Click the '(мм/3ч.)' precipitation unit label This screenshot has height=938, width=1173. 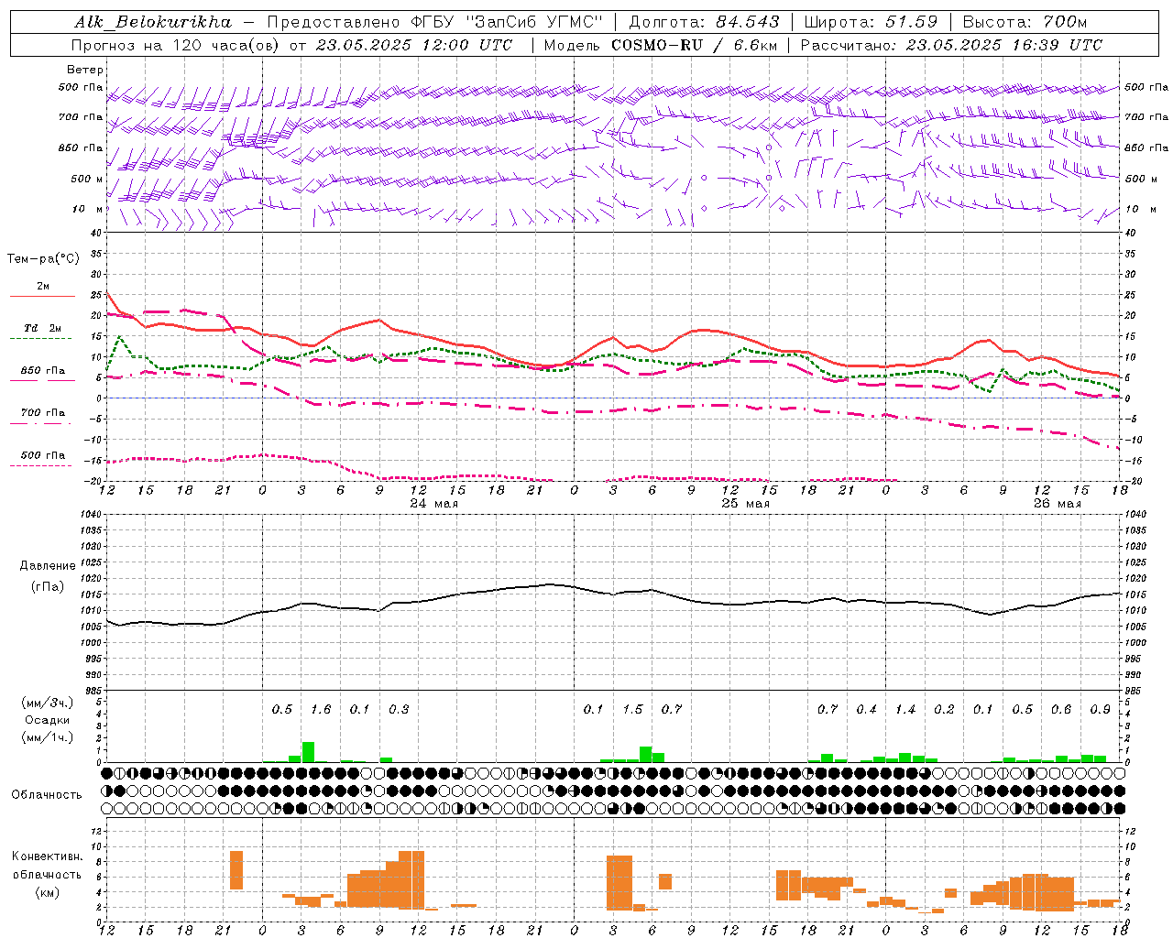click(47, 703)
